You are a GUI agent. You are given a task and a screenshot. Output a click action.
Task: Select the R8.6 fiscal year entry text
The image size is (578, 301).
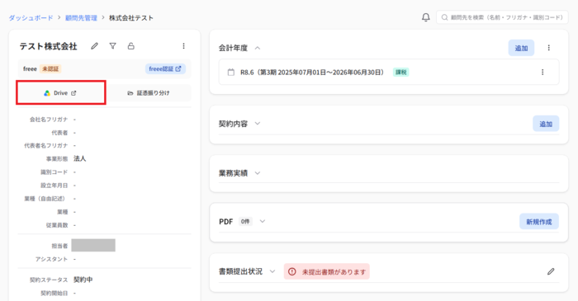coord(312,72)
